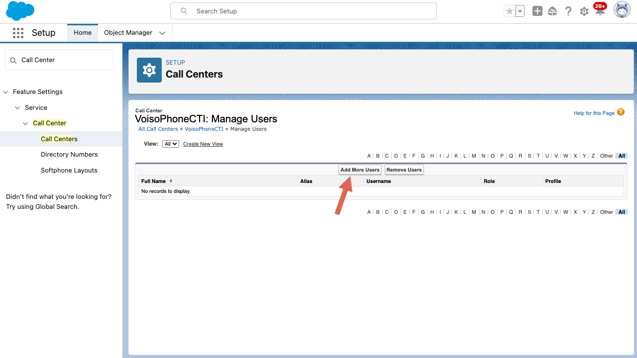Collapse the Call Center tree node

(25, 123)
